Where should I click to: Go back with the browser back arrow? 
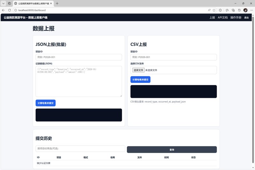tap(4, 10)
